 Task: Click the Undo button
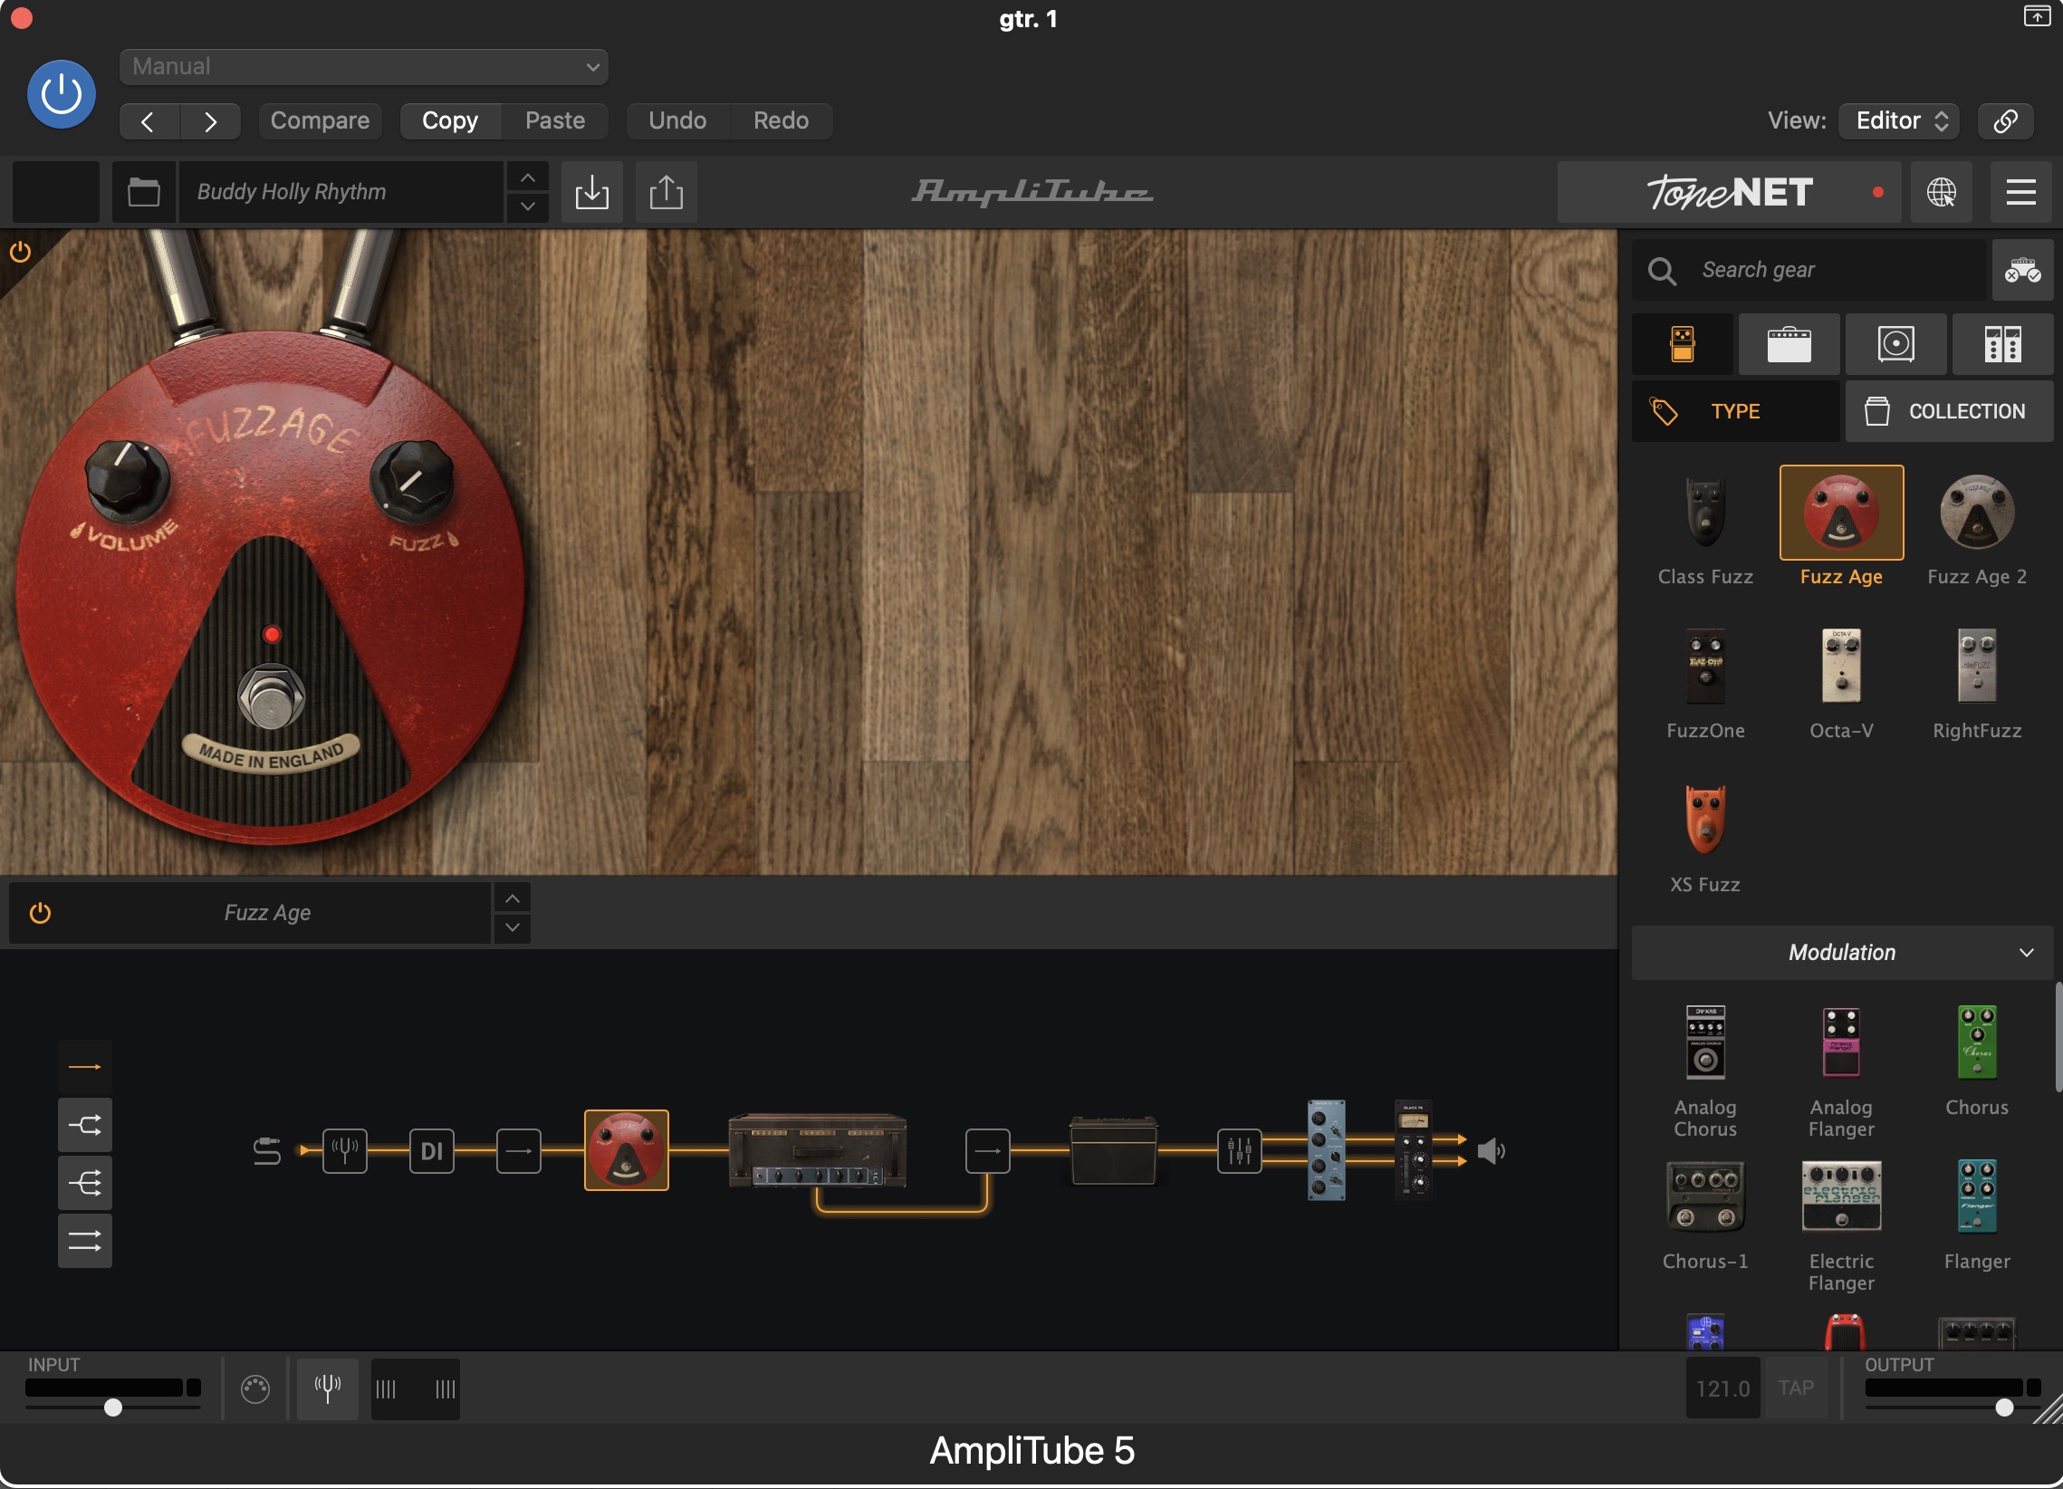point(677,121)
